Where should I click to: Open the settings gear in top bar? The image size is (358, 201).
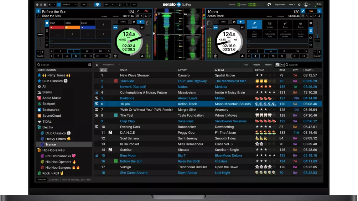point(299,5)
